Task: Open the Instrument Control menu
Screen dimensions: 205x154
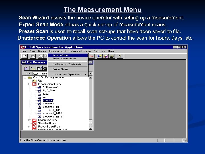Action: pyautogui.click(x=80, y=51)
